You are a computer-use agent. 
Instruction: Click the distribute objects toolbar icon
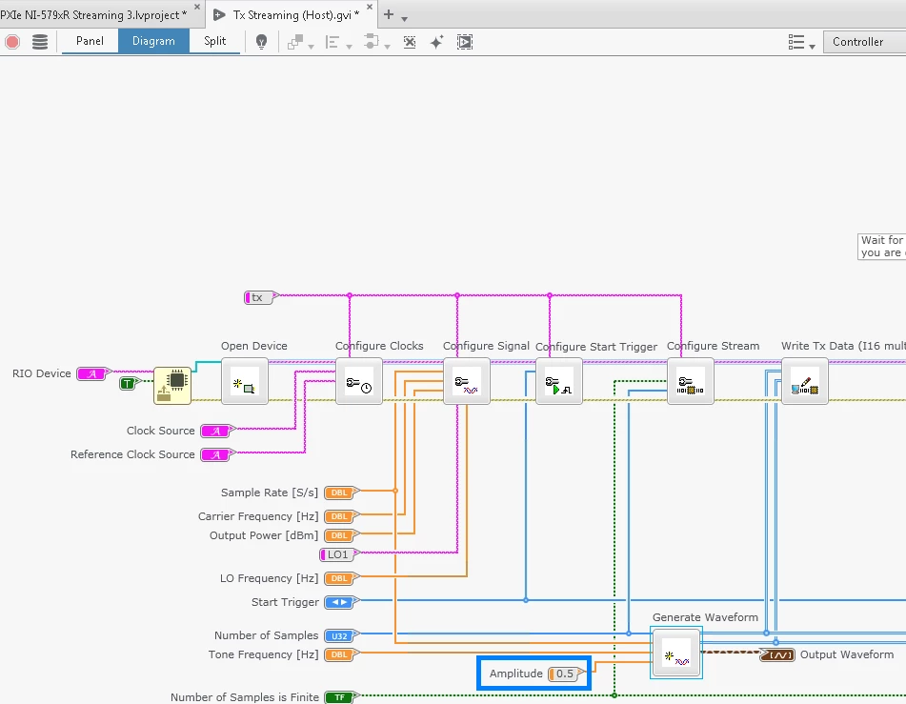370,42
